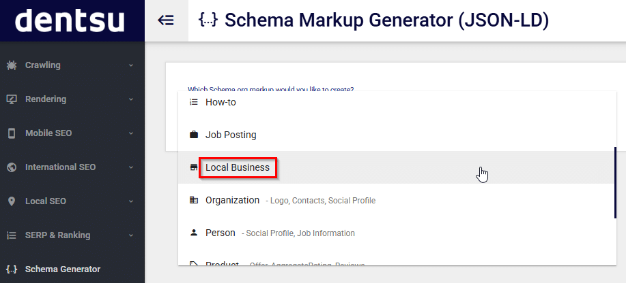Viewport: 626px width, 283px height.
Task: Choose Job Posting from the dropdown
Action: (x=397, y=135)
